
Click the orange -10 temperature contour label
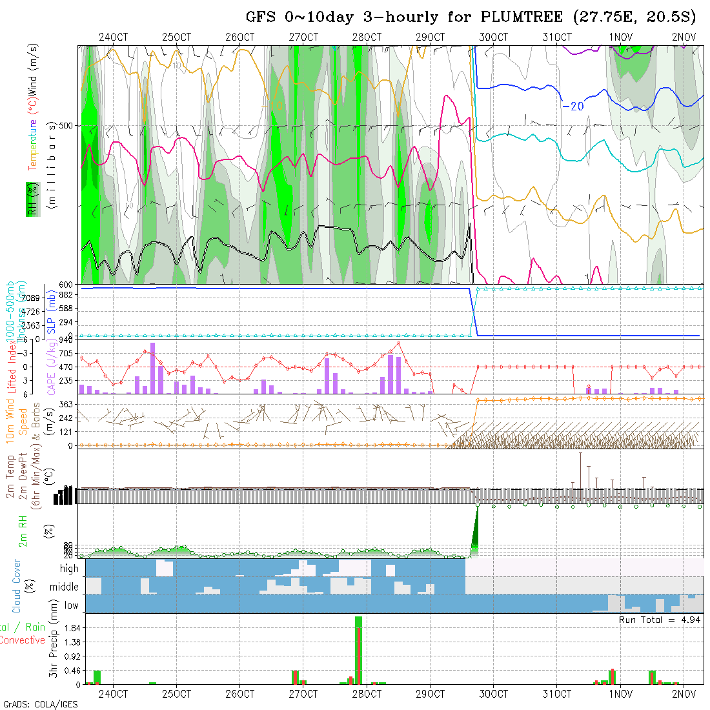click(x=272, y=106)
